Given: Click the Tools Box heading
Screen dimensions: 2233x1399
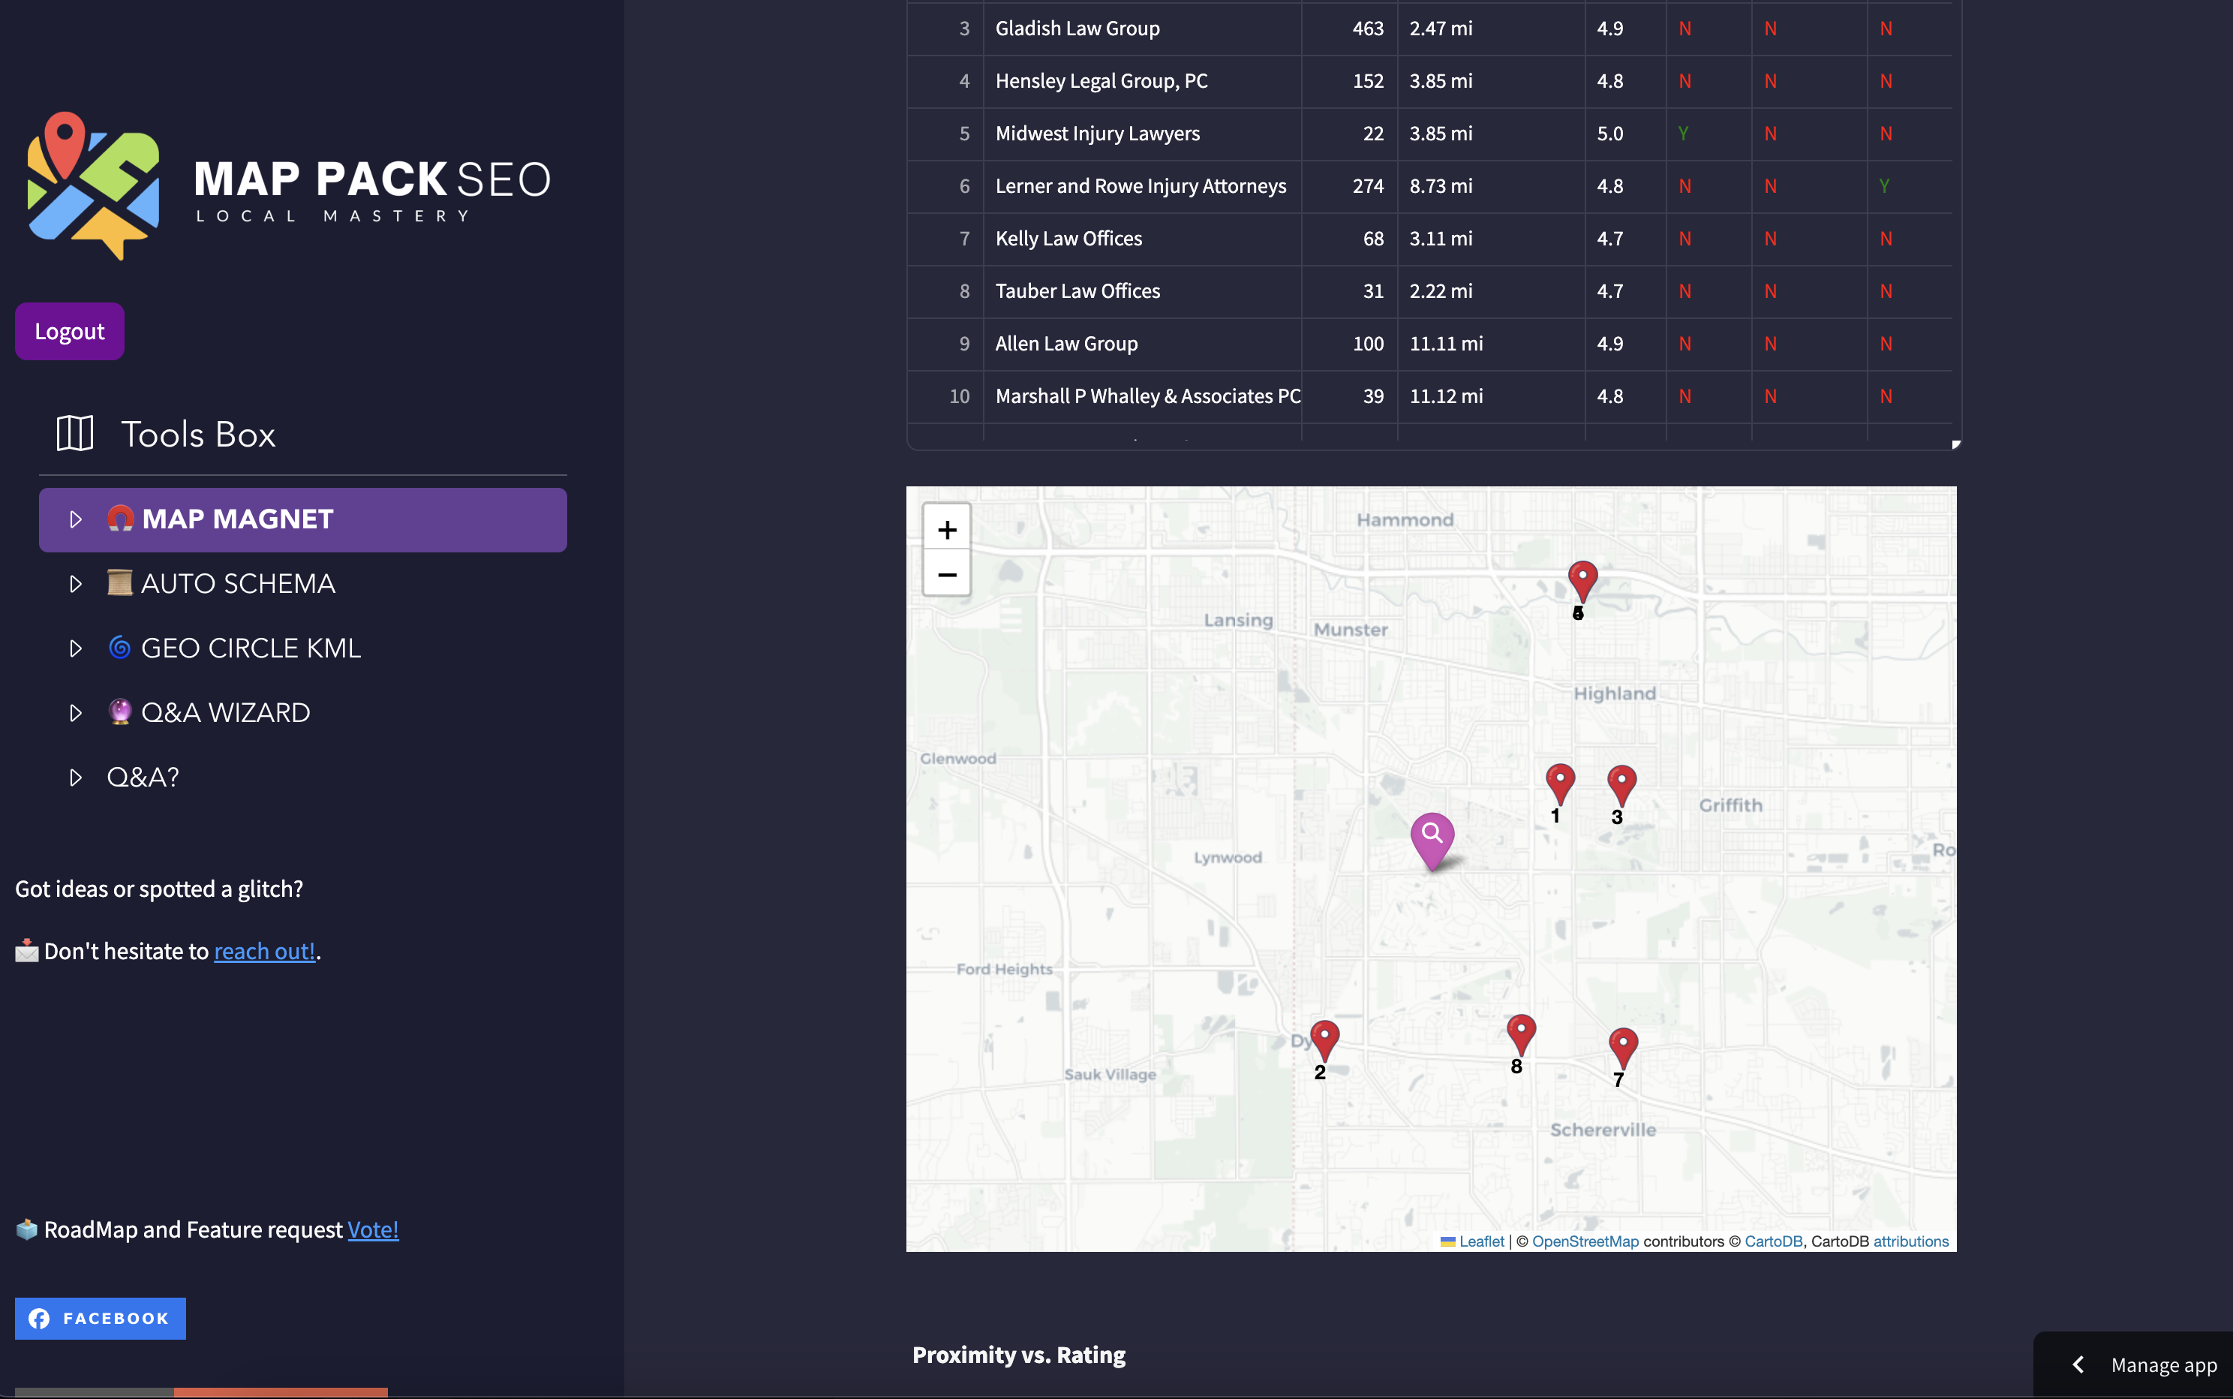Looking at the screenshot, I should [x=198, y=434].
